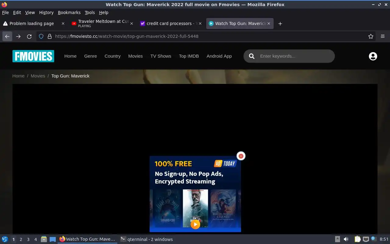Open the Edit menu
This screenshot has width=390, height=244.
[x=17, y=13]
